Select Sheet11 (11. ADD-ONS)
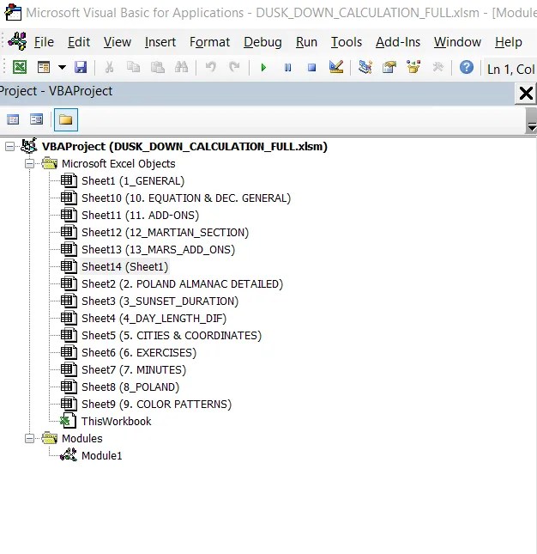 [140, 216]
